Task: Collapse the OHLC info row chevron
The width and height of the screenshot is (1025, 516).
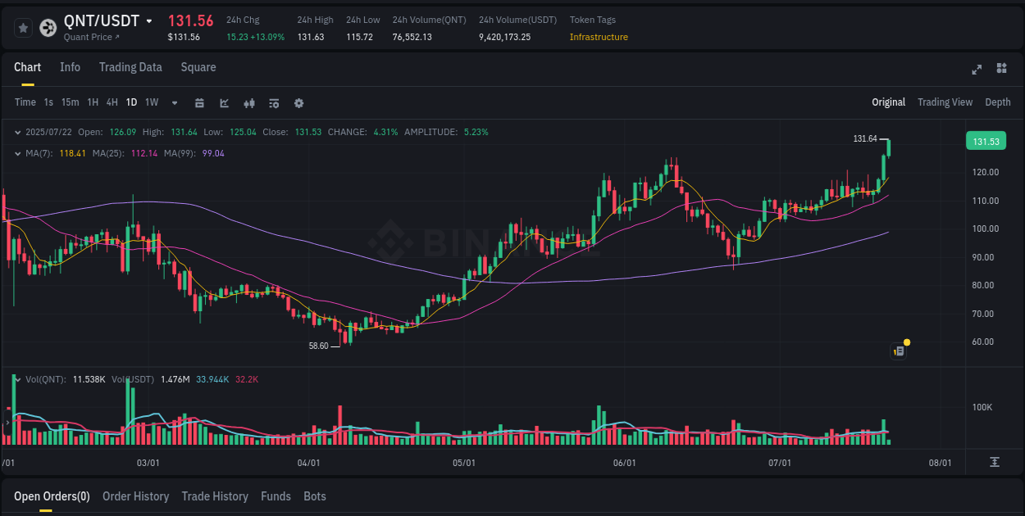Action: point(18,132)
